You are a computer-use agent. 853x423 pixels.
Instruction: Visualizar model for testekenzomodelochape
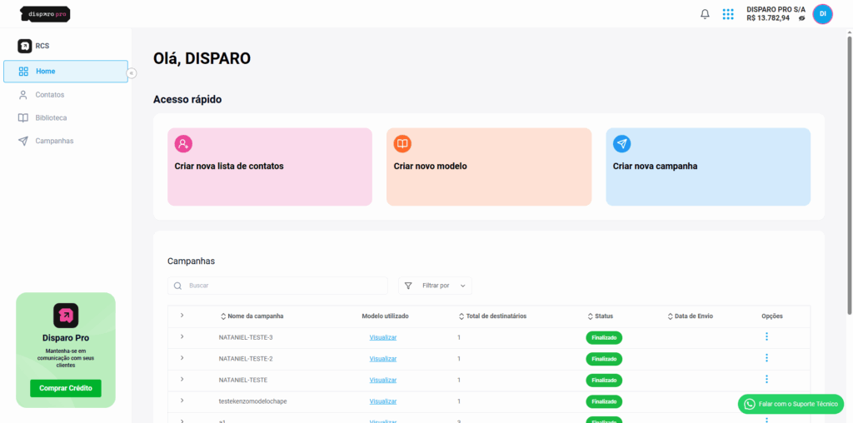(383, 401)
